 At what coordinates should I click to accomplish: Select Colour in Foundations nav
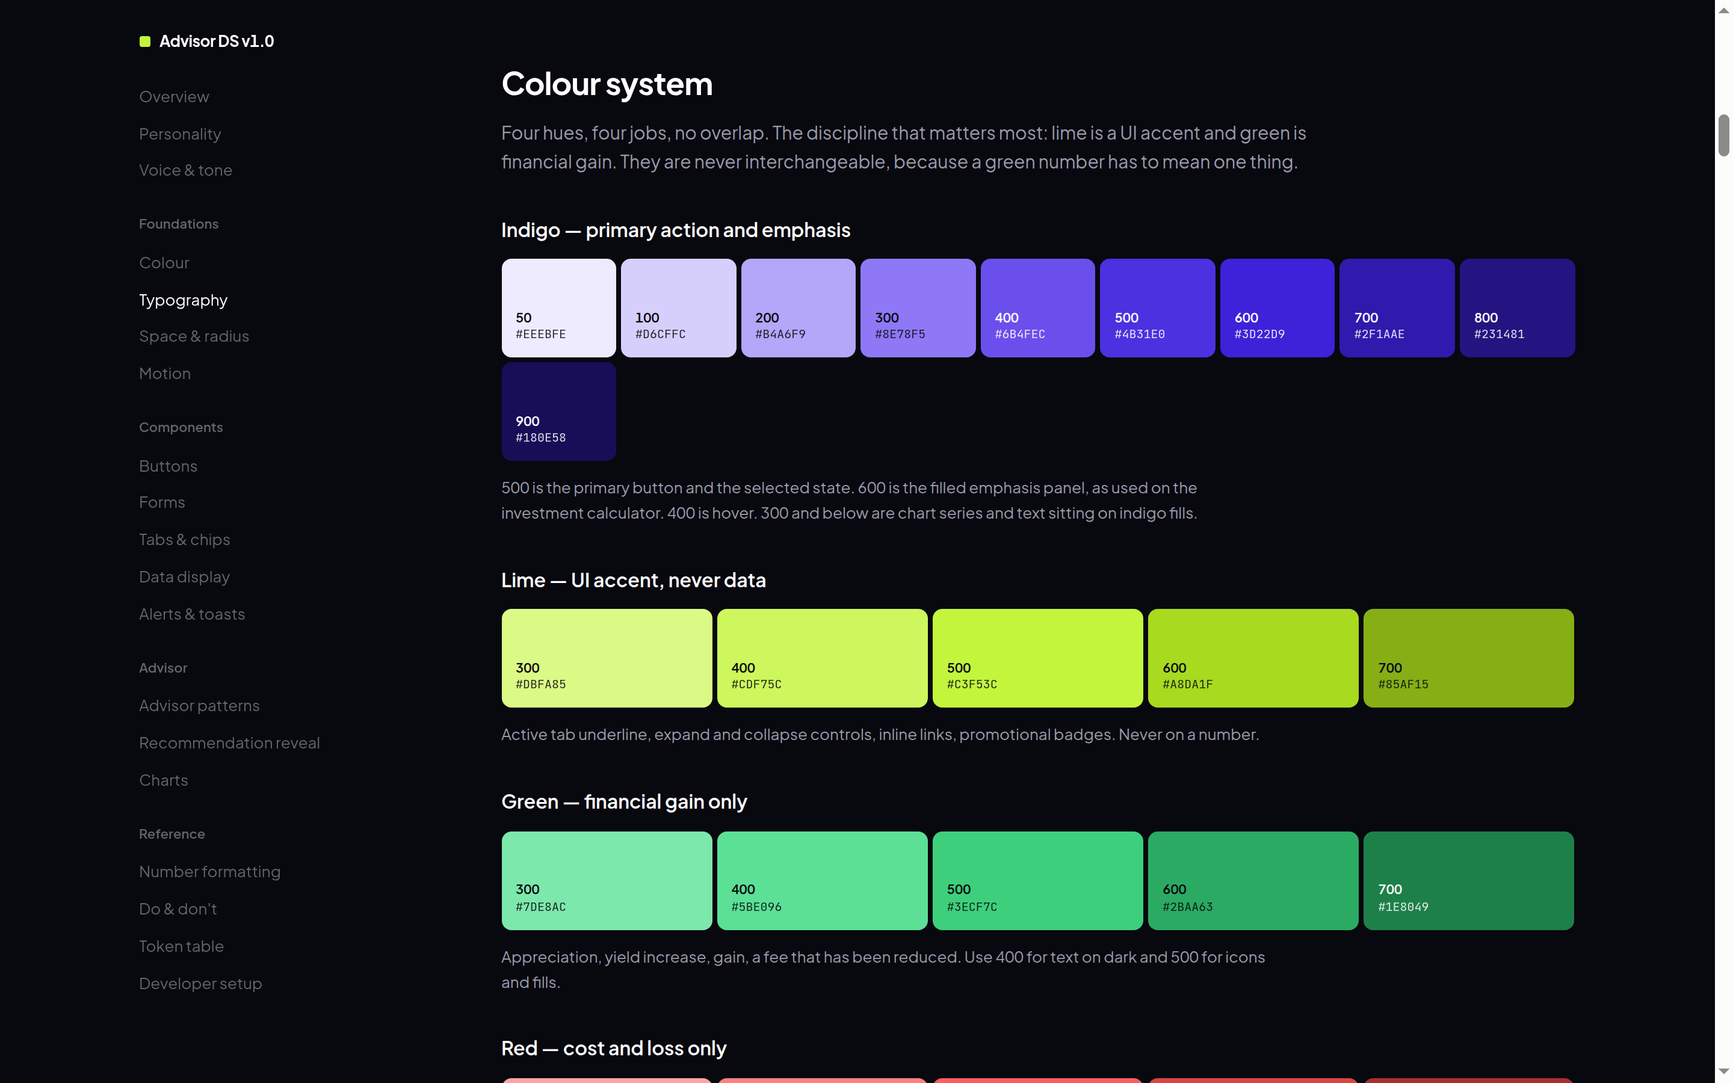pos(164,263)
